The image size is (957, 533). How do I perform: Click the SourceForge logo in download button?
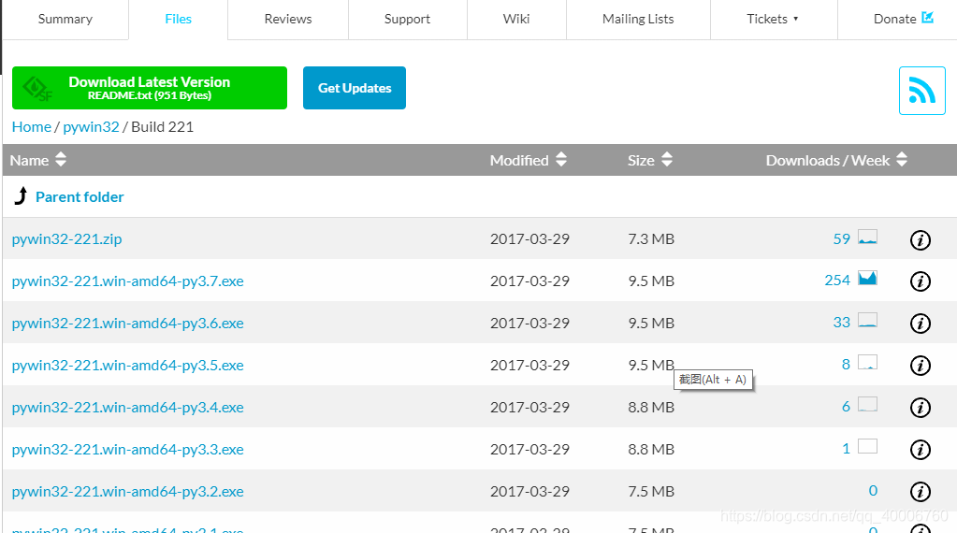tap(37, 89)
